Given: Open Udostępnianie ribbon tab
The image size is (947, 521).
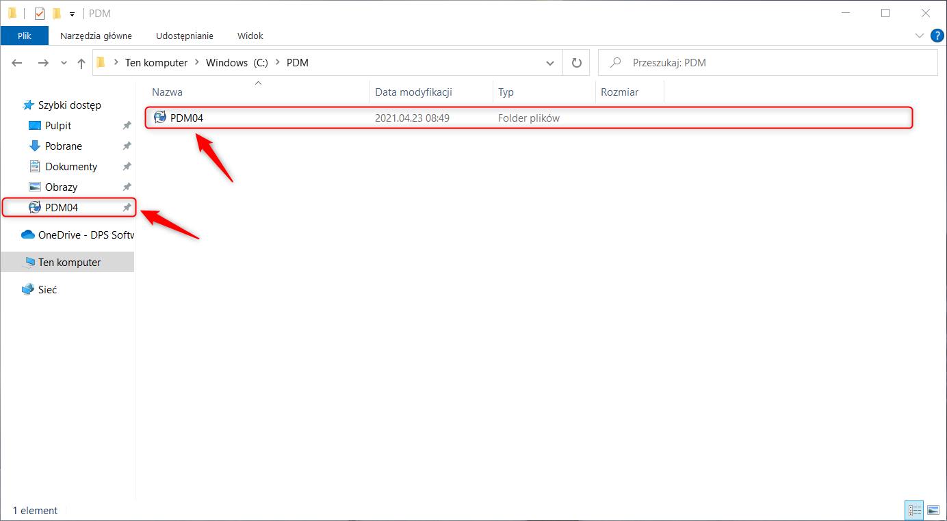Looking at the screenshot, I should pyautogui.click(x=184, y=36).
